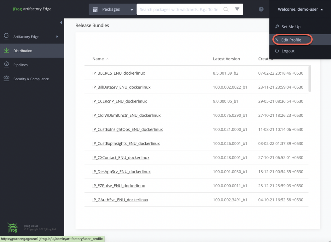The height and width of the screenshot is (242, 331).
Task: Click version 9.0.000.05_b1 cell
Action: pos(225,101)
